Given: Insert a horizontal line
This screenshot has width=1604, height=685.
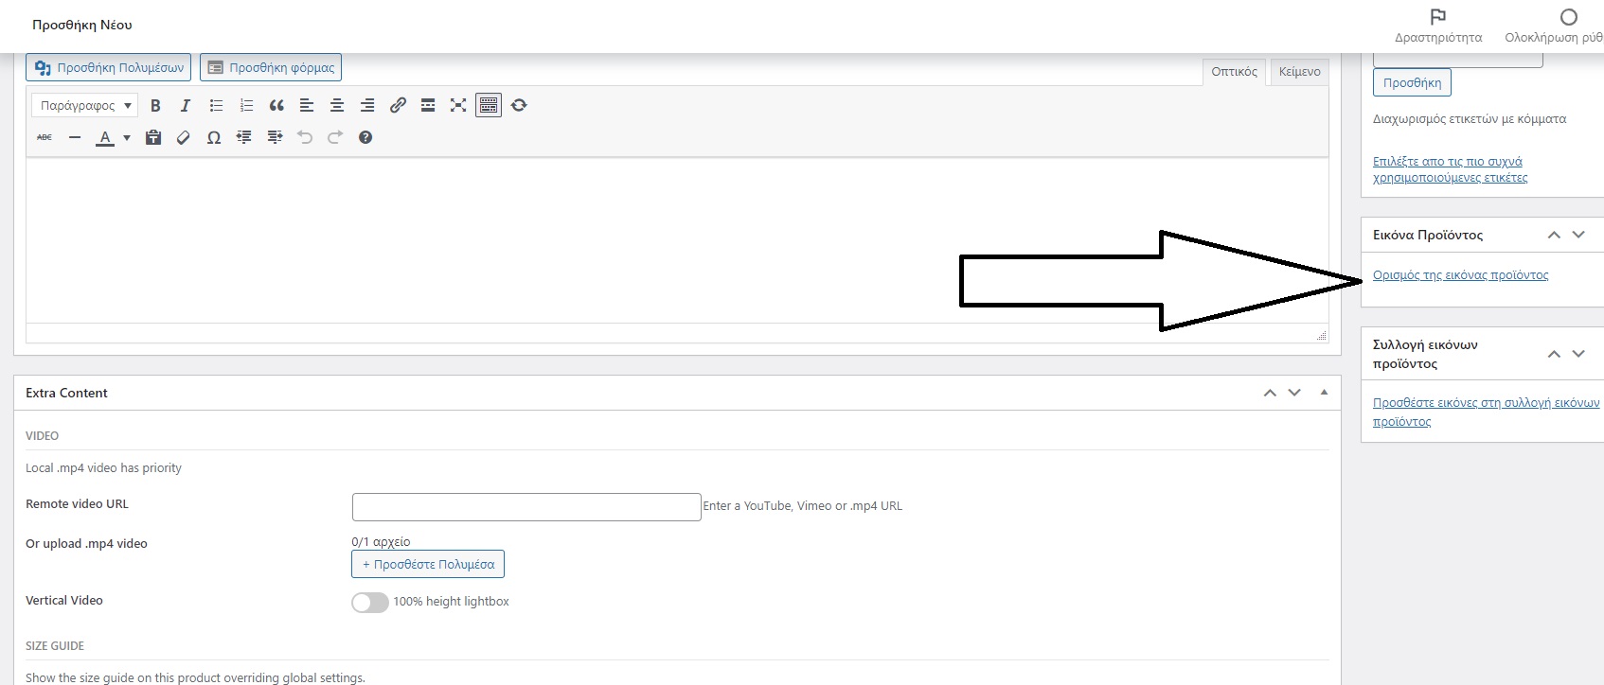Looking at the screenshot, I should pyautogui.click(x=75, y=137).
